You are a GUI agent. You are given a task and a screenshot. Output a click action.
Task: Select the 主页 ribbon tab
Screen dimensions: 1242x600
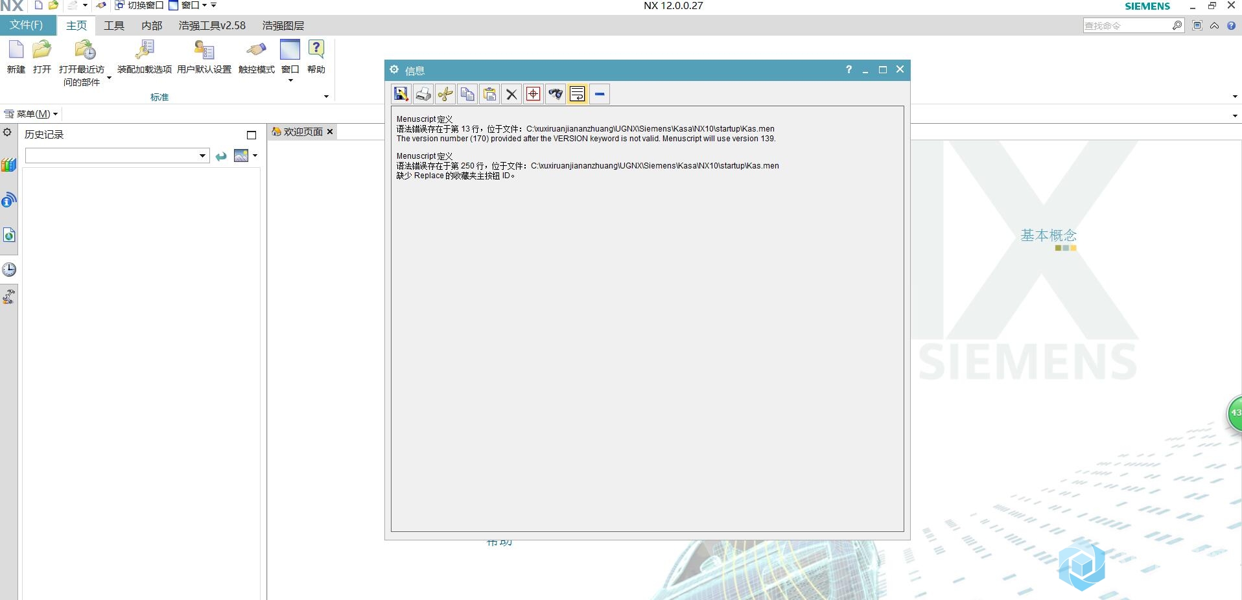[x=76, y=25]
